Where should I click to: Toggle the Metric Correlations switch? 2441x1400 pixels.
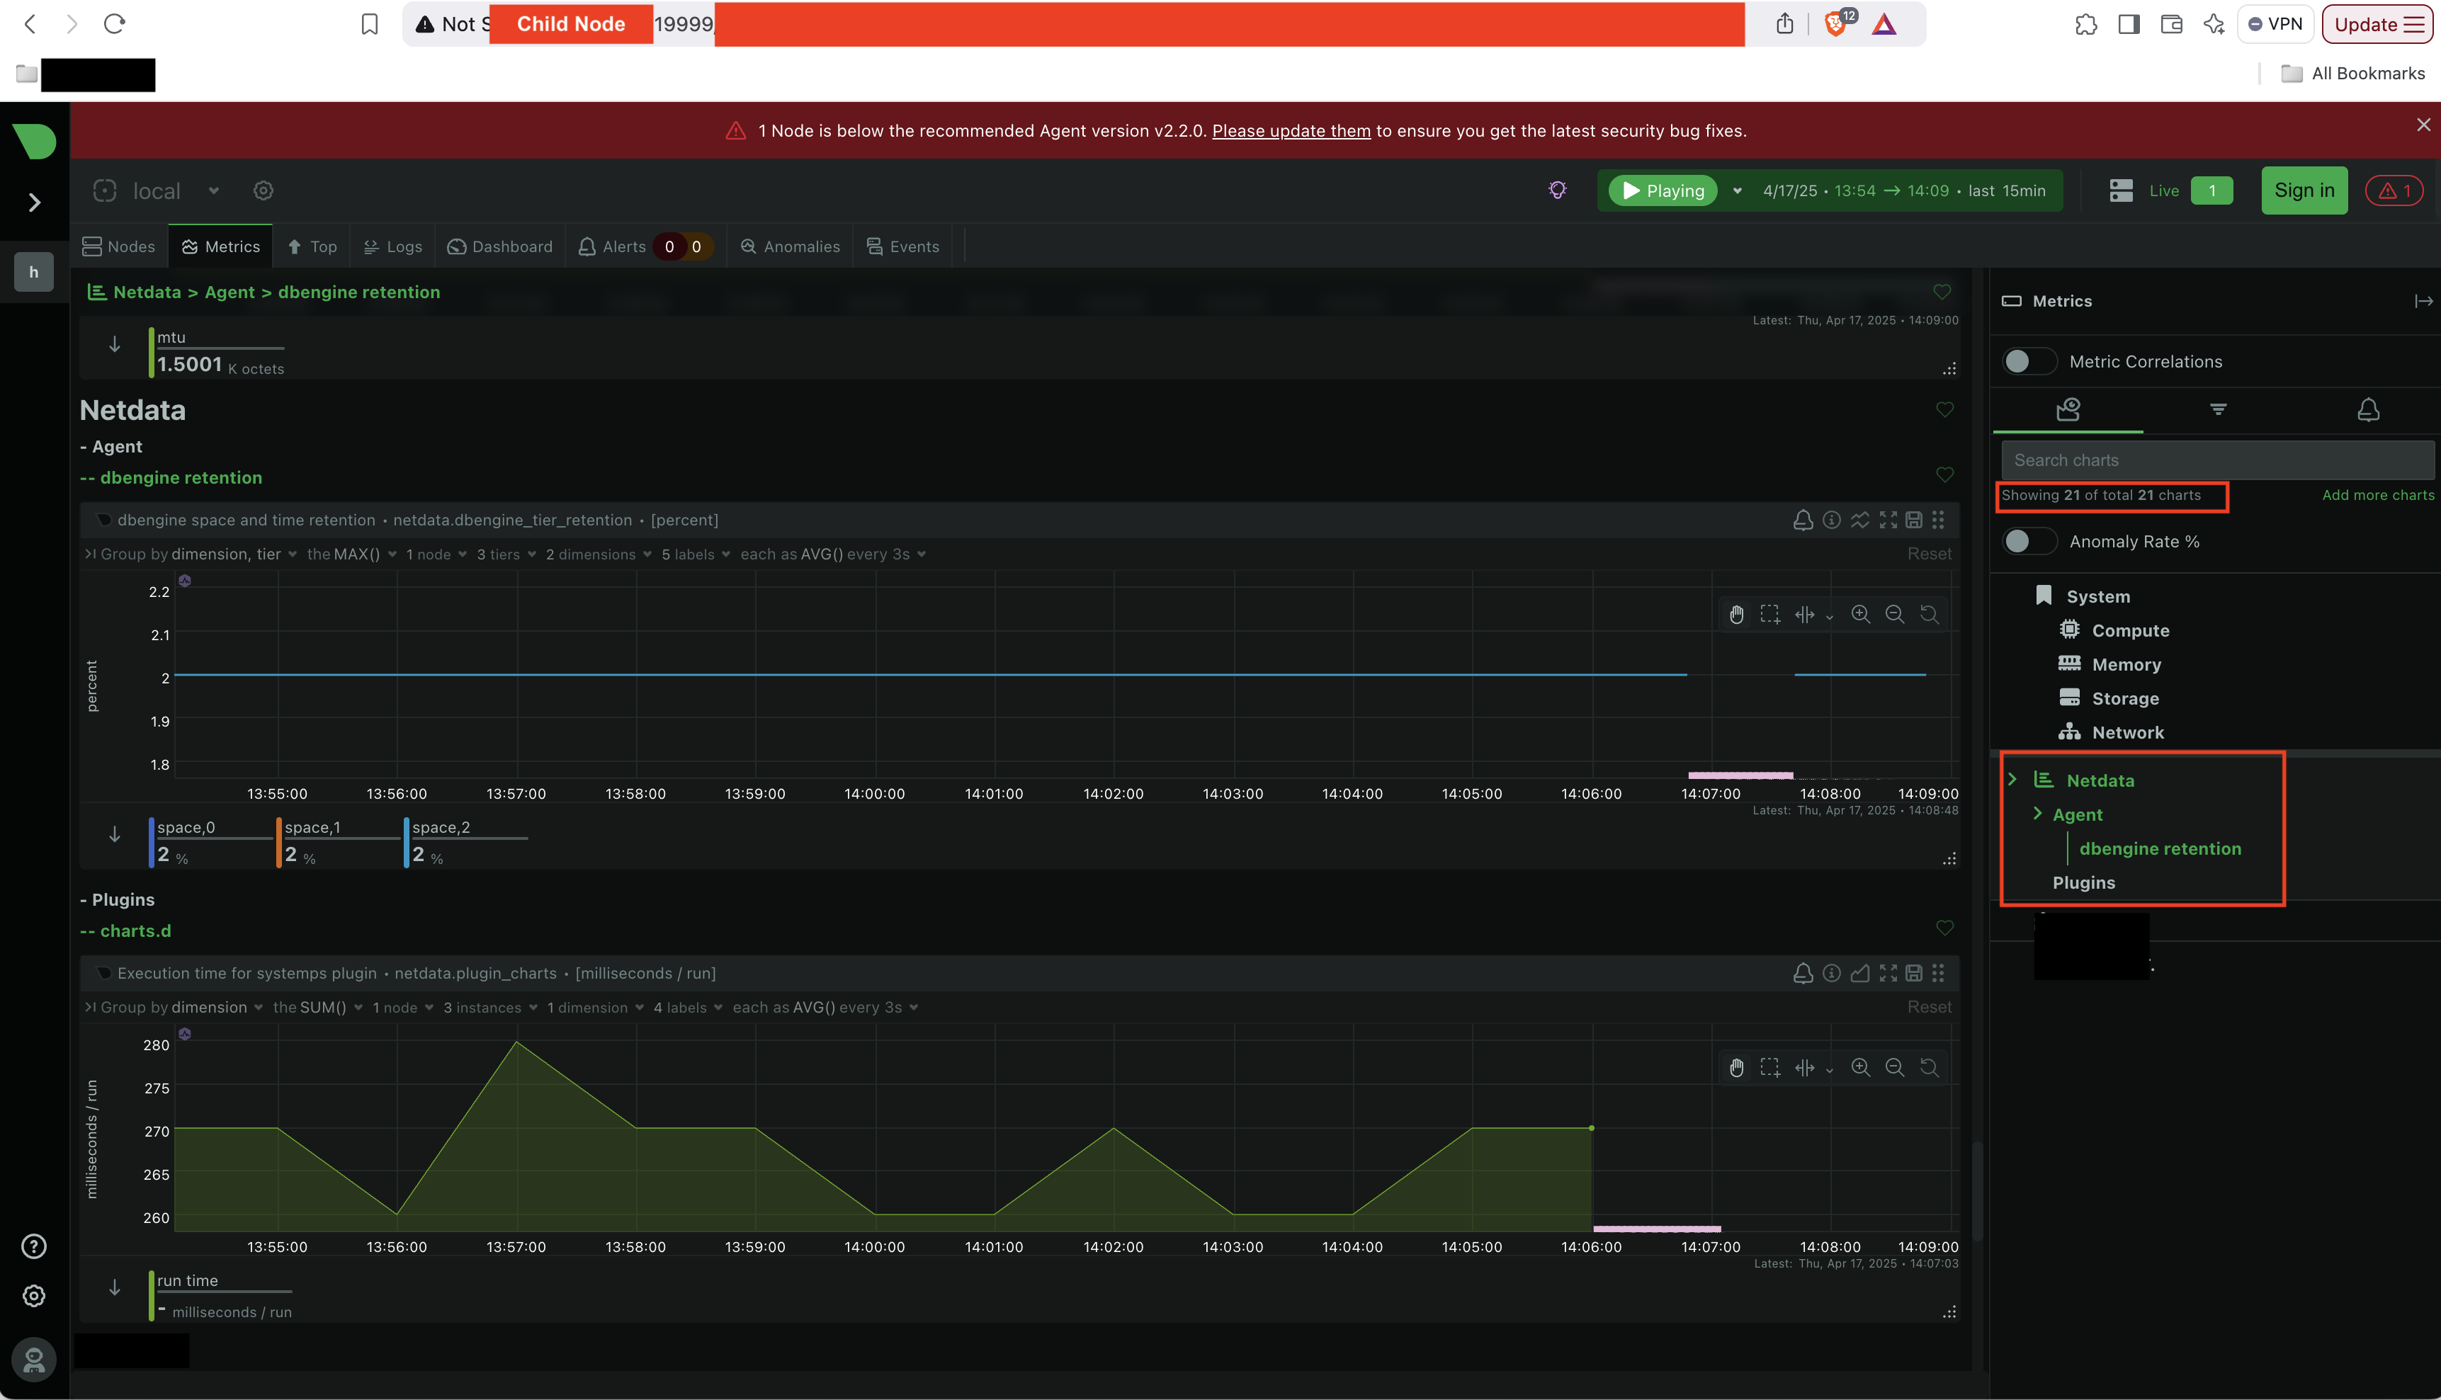pyautogui.click(x=2029, y=362)
